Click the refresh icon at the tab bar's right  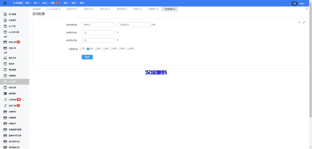(307, 9)
